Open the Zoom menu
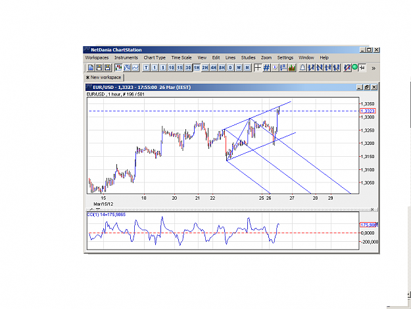 266,57
